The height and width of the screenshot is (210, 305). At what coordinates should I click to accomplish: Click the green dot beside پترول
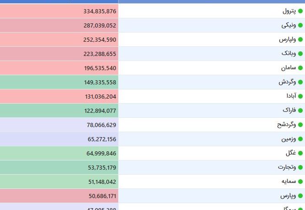click(300, 11)
